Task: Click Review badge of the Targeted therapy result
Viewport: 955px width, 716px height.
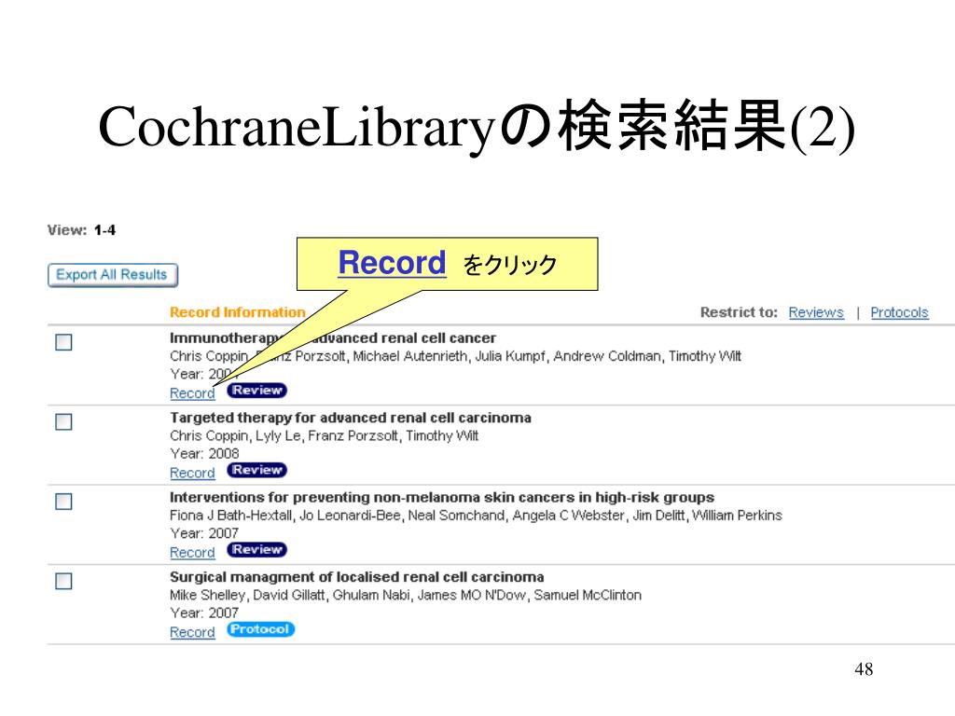Action: (x=257, y=470)
